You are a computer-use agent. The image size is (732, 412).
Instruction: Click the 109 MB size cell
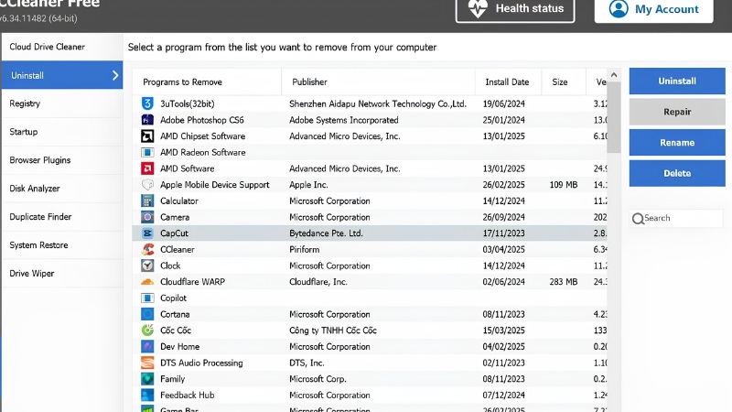click(564, 185)
